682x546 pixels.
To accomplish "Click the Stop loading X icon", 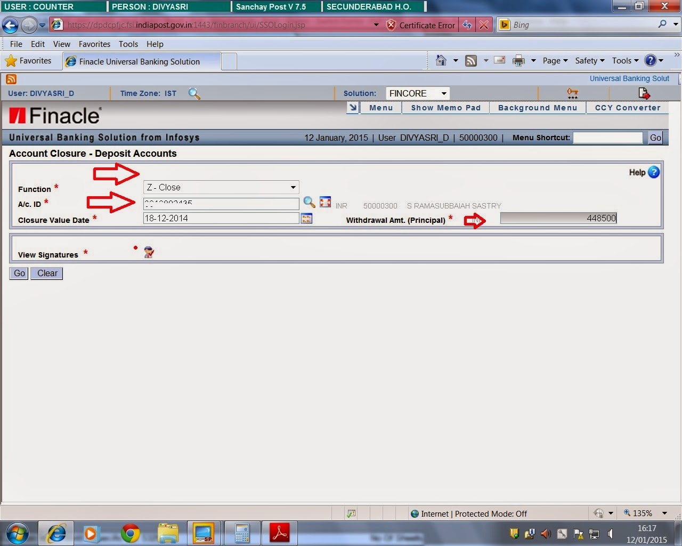I will tap(484, 25).
